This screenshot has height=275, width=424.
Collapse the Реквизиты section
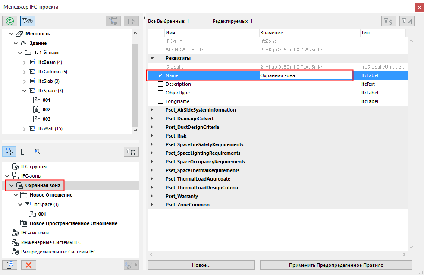(x=152, y=58)
